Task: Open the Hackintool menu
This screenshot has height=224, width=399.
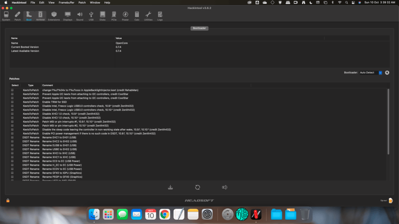Action: tap(19, 3)
